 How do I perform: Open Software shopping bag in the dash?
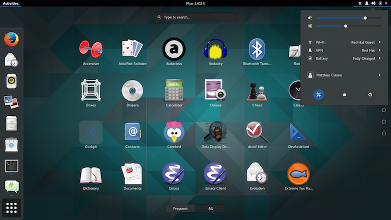[11, 144]
